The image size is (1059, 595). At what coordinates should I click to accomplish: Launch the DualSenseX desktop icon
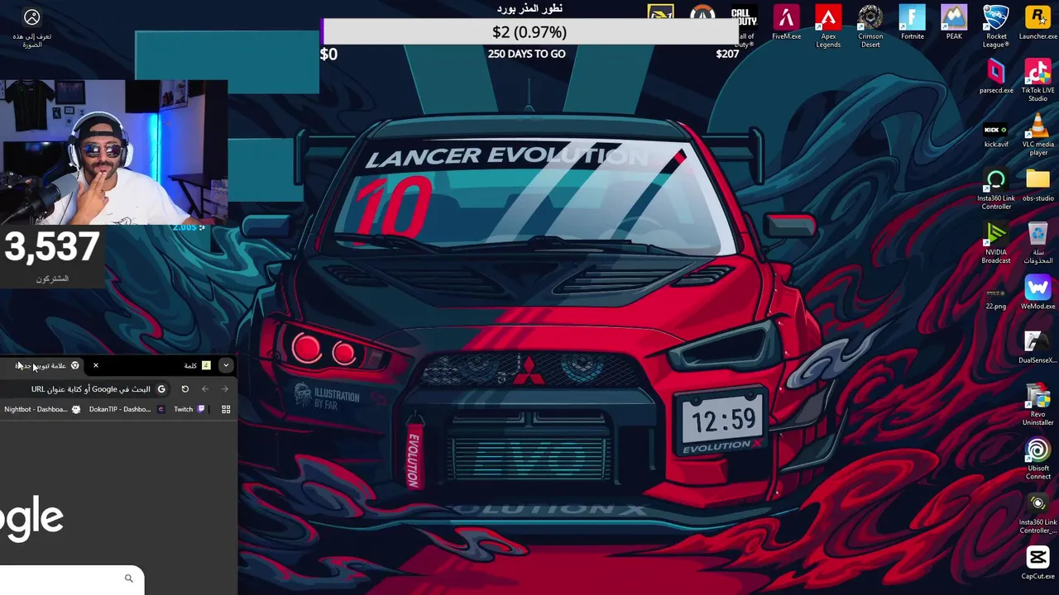tap(1037, 346)
